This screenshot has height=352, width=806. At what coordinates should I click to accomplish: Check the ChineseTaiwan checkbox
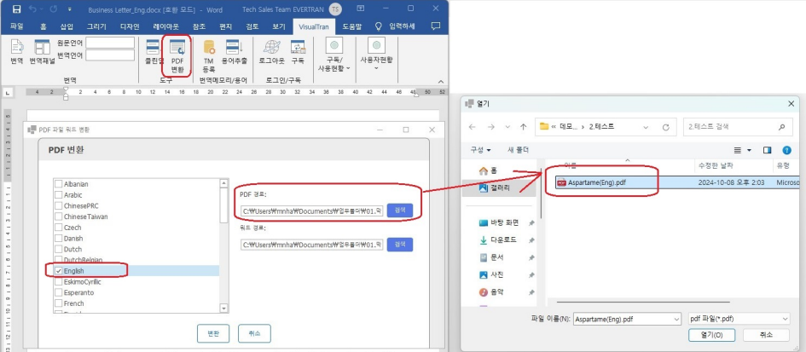59,216
